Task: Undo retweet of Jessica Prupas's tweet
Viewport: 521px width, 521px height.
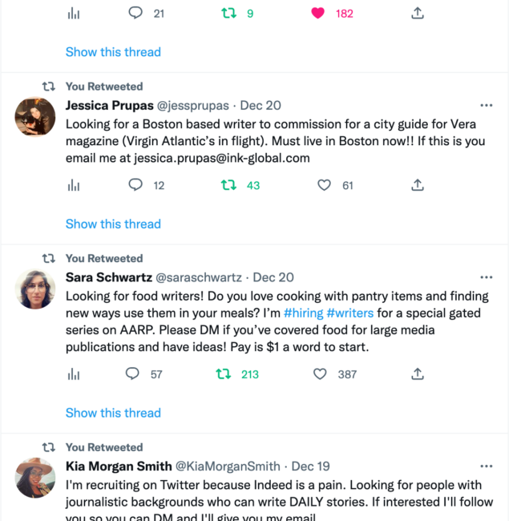Action: 228,185
